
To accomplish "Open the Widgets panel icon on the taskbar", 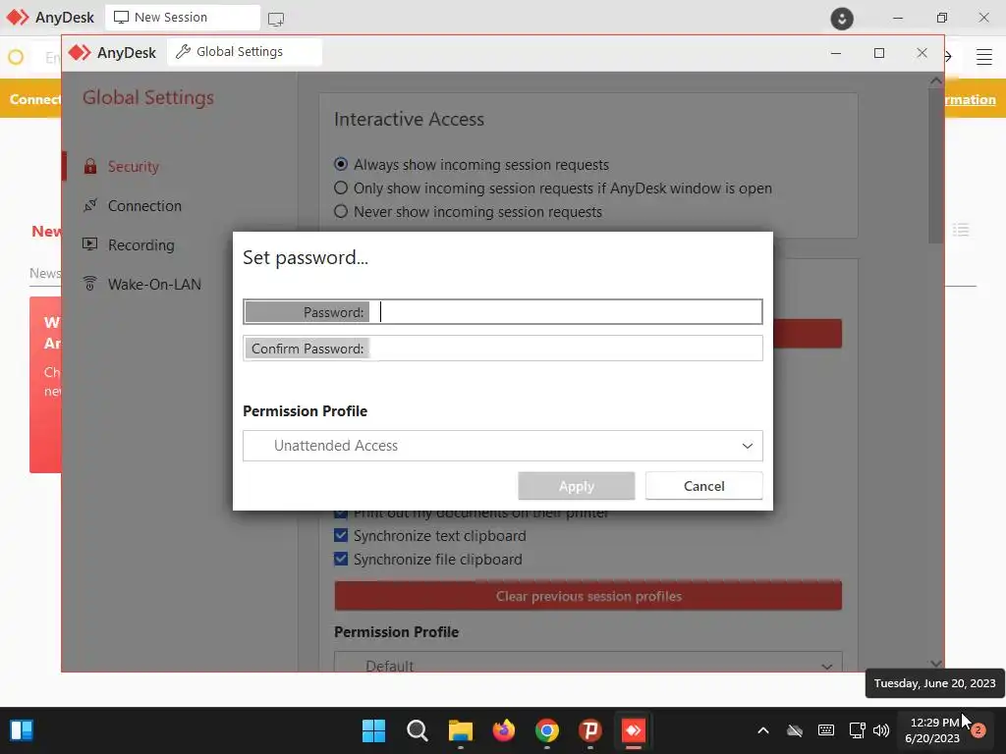I will (x=22, y=730).
